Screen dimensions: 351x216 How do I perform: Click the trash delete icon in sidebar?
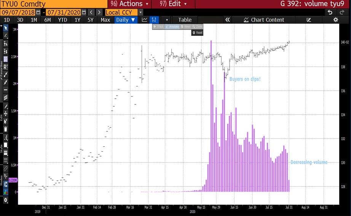pos(5,129)
